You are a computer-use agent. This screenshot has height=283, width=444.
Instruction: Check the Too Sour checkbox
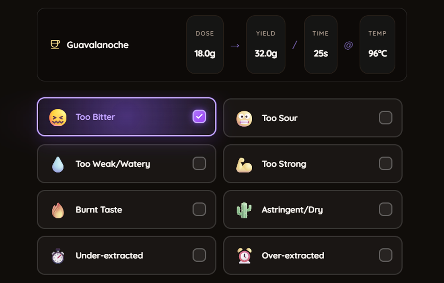[x=385, y=118]
